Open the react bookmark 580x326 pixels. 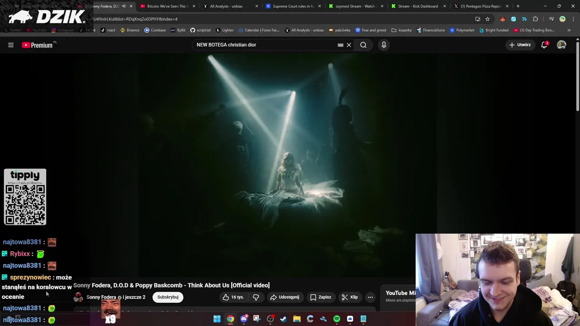[108, 30]
